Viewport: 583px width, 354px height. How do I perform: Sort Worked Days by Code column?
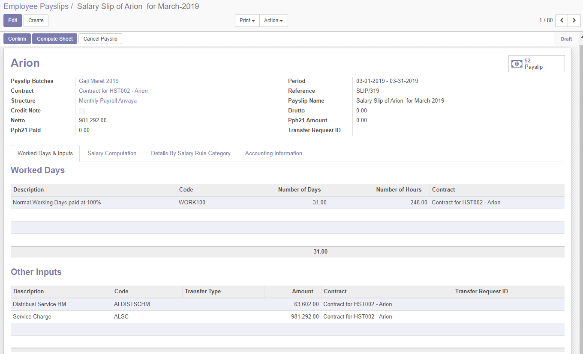(x=204, y=190)
